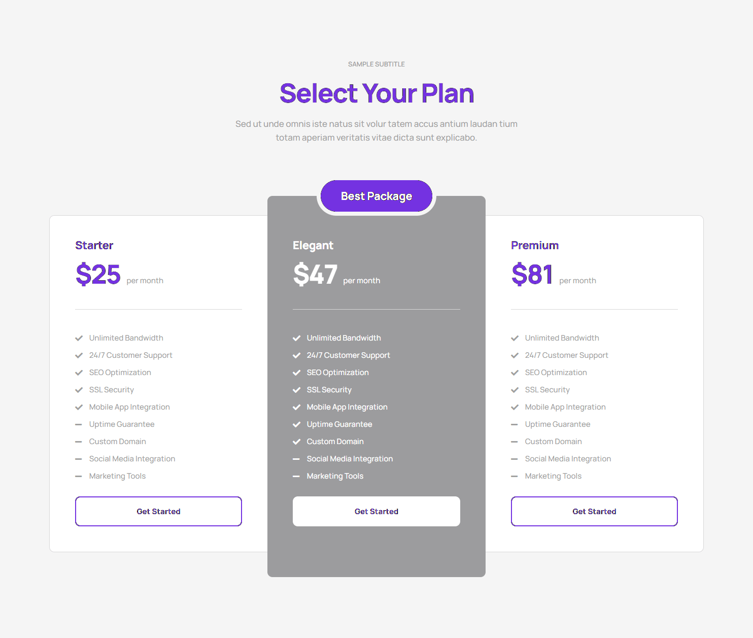Image resolution: width=753 pixels, height=638 pixels.
Task: Click the Select Your Plan heading
Action: (x=376, y=93)
